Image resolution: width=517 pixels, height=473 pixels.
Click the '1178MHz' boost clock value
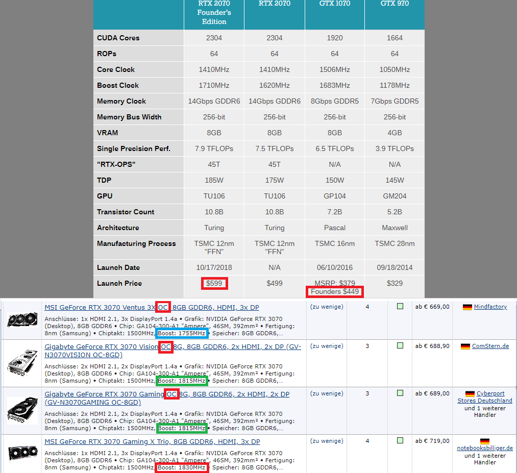tap(395, 85)
